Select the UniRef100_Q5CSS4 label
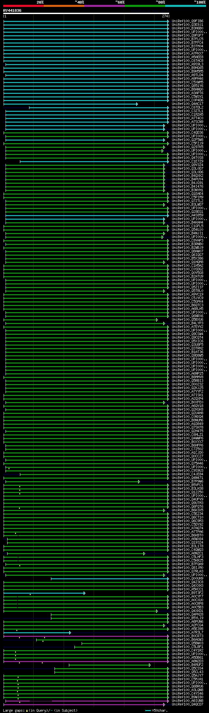The height and width of the screenshot is (713, 209). click(187, 669)
